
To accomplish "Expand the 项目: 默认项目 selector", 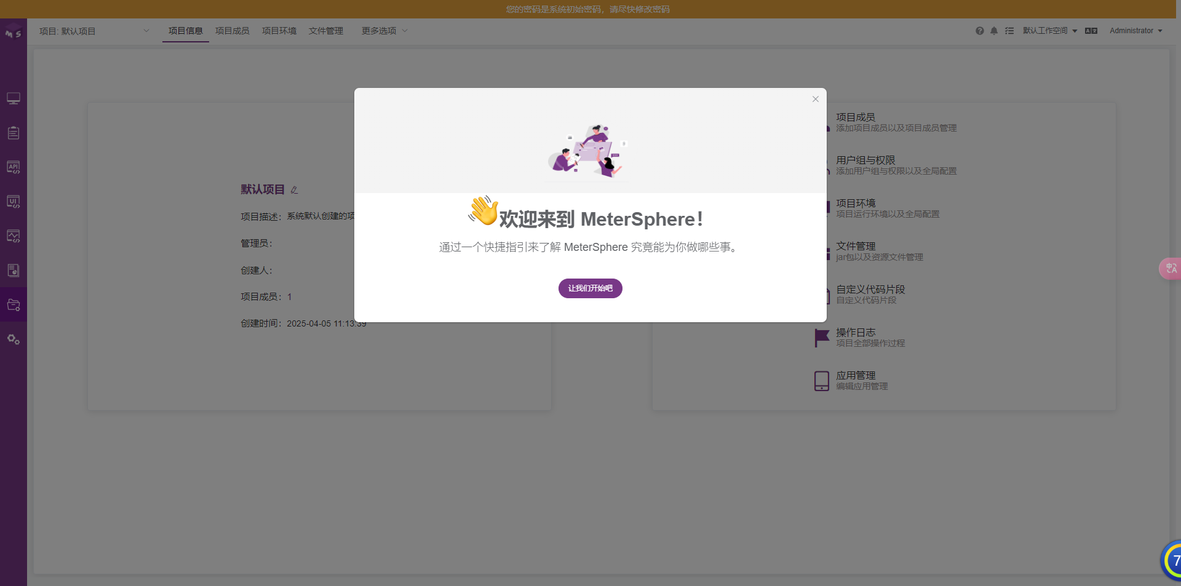I will coord(95,31).
